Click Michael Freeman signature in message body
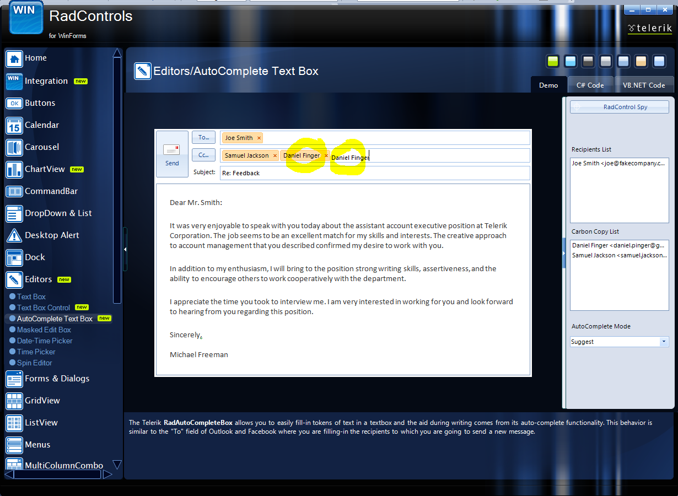The image size is (678, 496). coord(199,354)
